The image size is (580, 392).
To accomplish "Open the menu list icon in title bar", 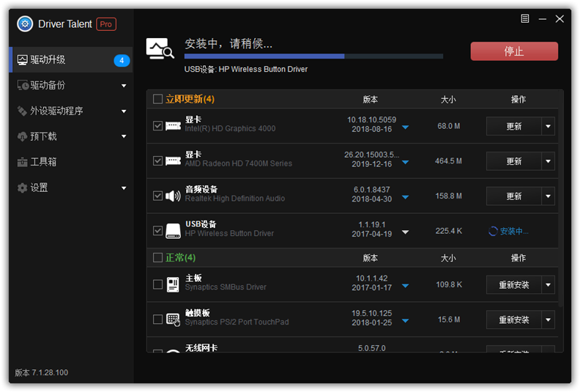I will (x=524, y=18).
